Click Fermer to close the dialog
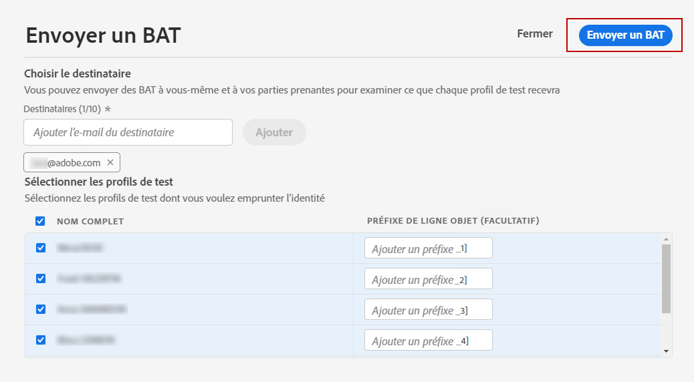Screen dimensions: 694x382 535,33
